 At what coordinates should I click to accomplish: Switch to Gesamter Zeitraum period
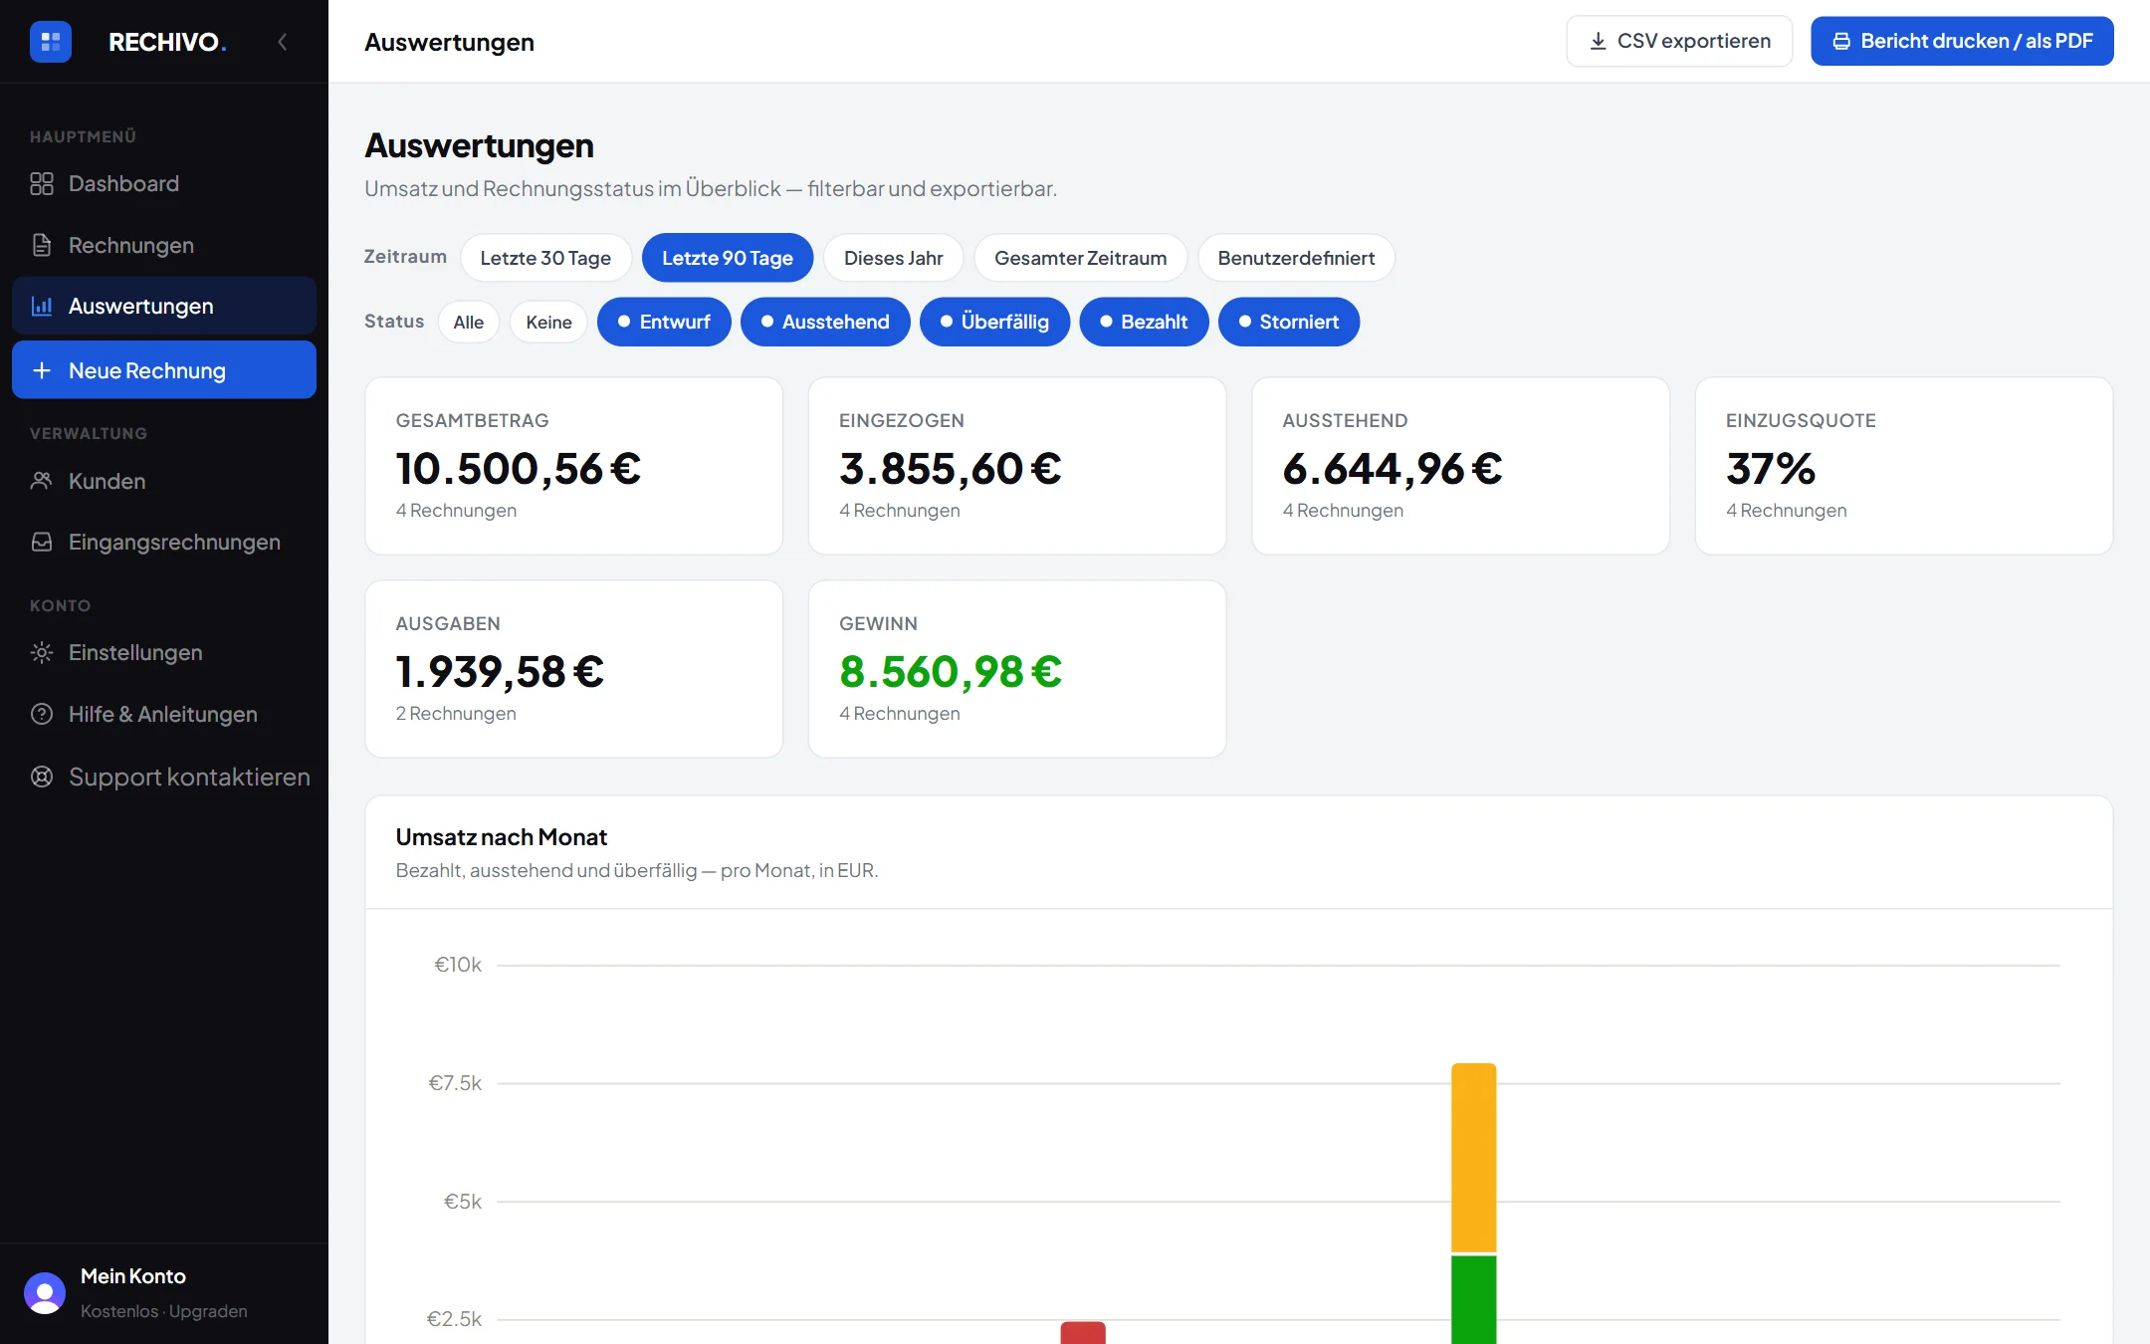1080,258
